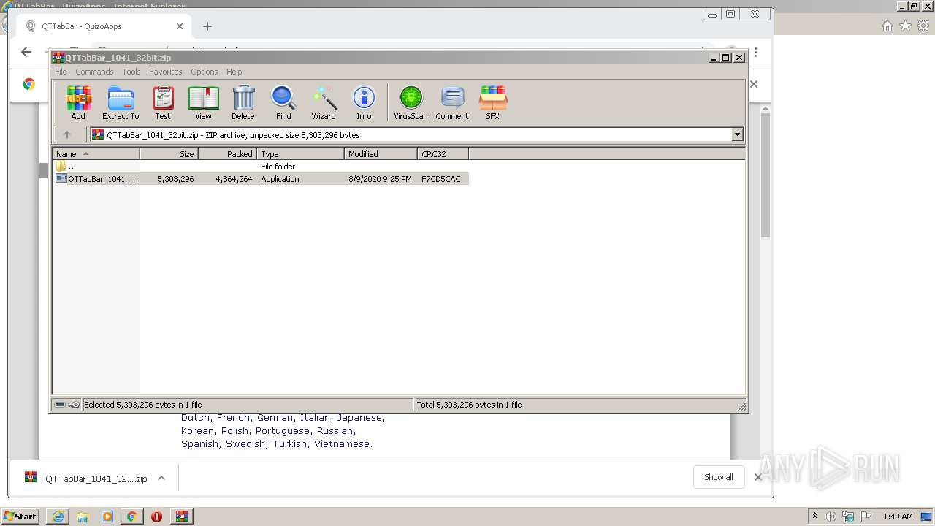
Task: Click the Internet Explorer home icon
Action: (x=887, y=26)
